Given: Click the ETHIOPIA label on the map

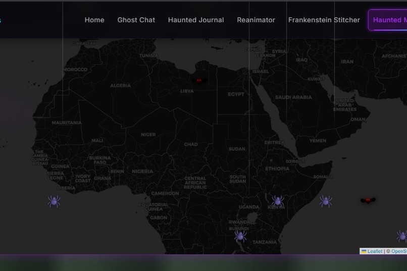Looking at the screenshot, I should coord(277,169).
